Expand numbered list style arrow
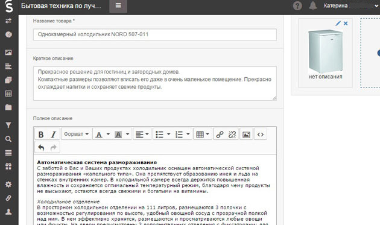 pyautogui.click(x=188, y=134)
